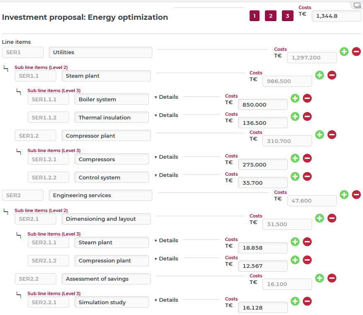
Task: Add item beside Compressor plant
Action: pos(320,135)
